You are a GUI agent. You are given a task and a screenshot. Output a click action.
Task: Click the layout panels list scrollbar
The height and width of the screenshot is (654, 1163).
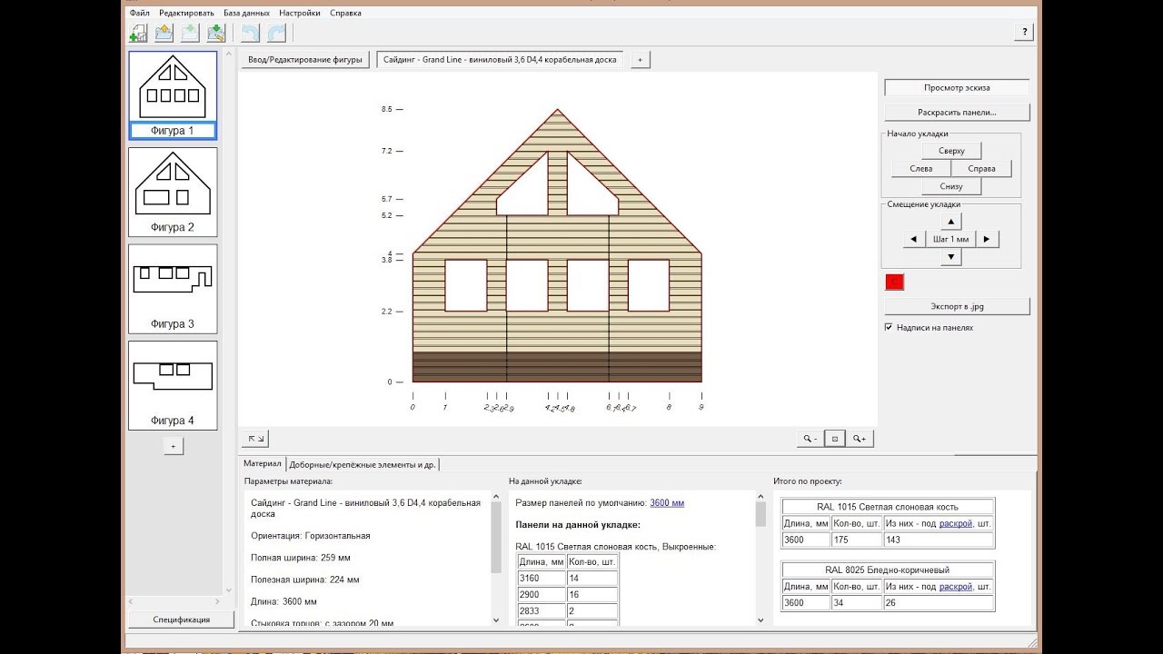point(761,558)
